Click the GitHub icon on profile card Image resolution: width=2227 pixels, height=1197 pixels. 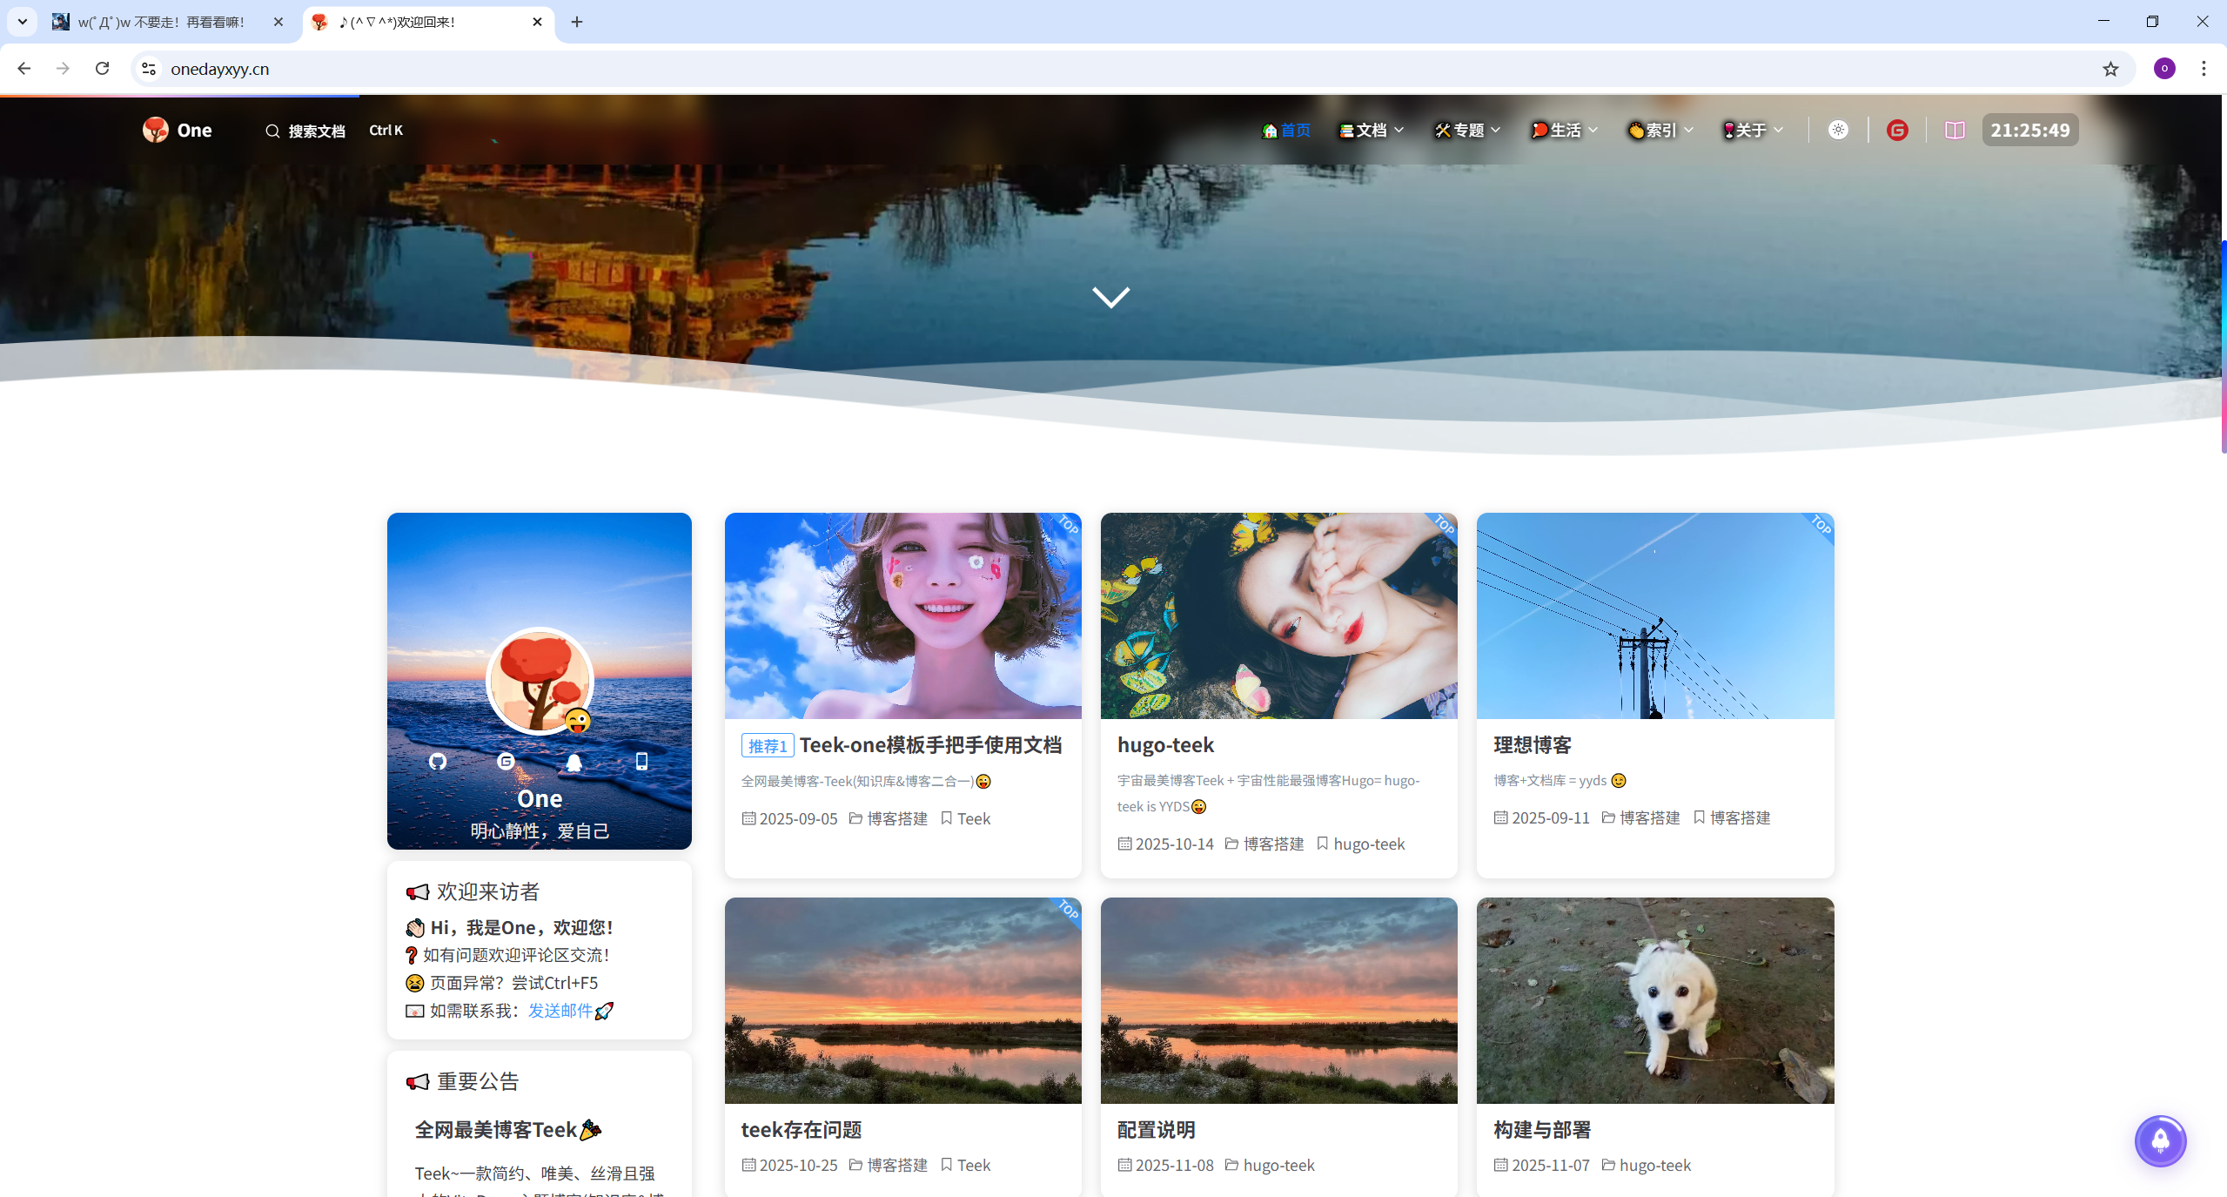tap(438, 762)
